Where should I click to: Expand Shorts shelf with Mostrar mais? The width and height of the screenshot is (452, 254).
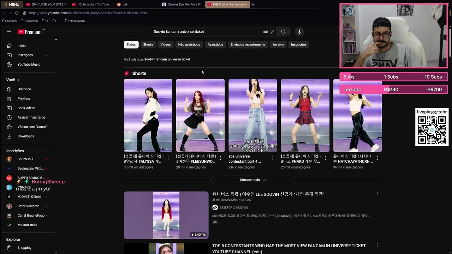(x=253, y=180)
